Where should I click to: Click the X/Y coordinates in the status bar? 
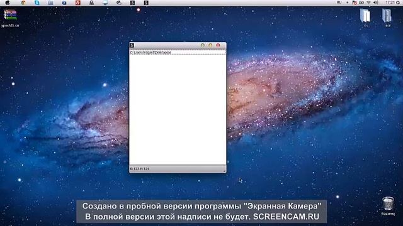(139, 169)
